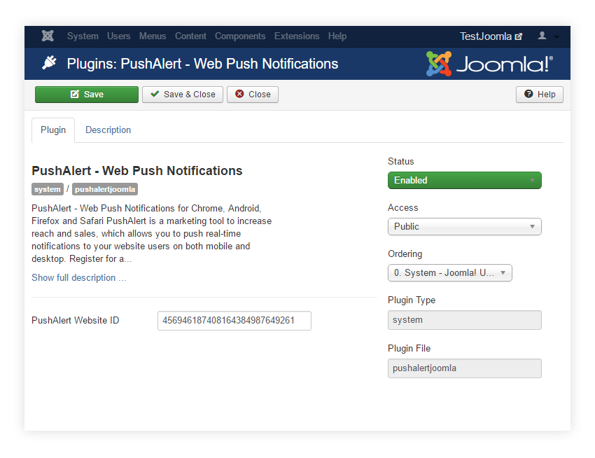Viewport: 595px width, 458px height.
Task: Click the PushAlert Website ID input field
Action: pos(234,321)
